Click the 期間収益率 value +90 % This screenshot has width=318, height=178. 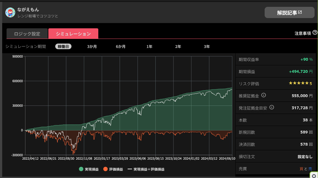[x=306, y=59]
